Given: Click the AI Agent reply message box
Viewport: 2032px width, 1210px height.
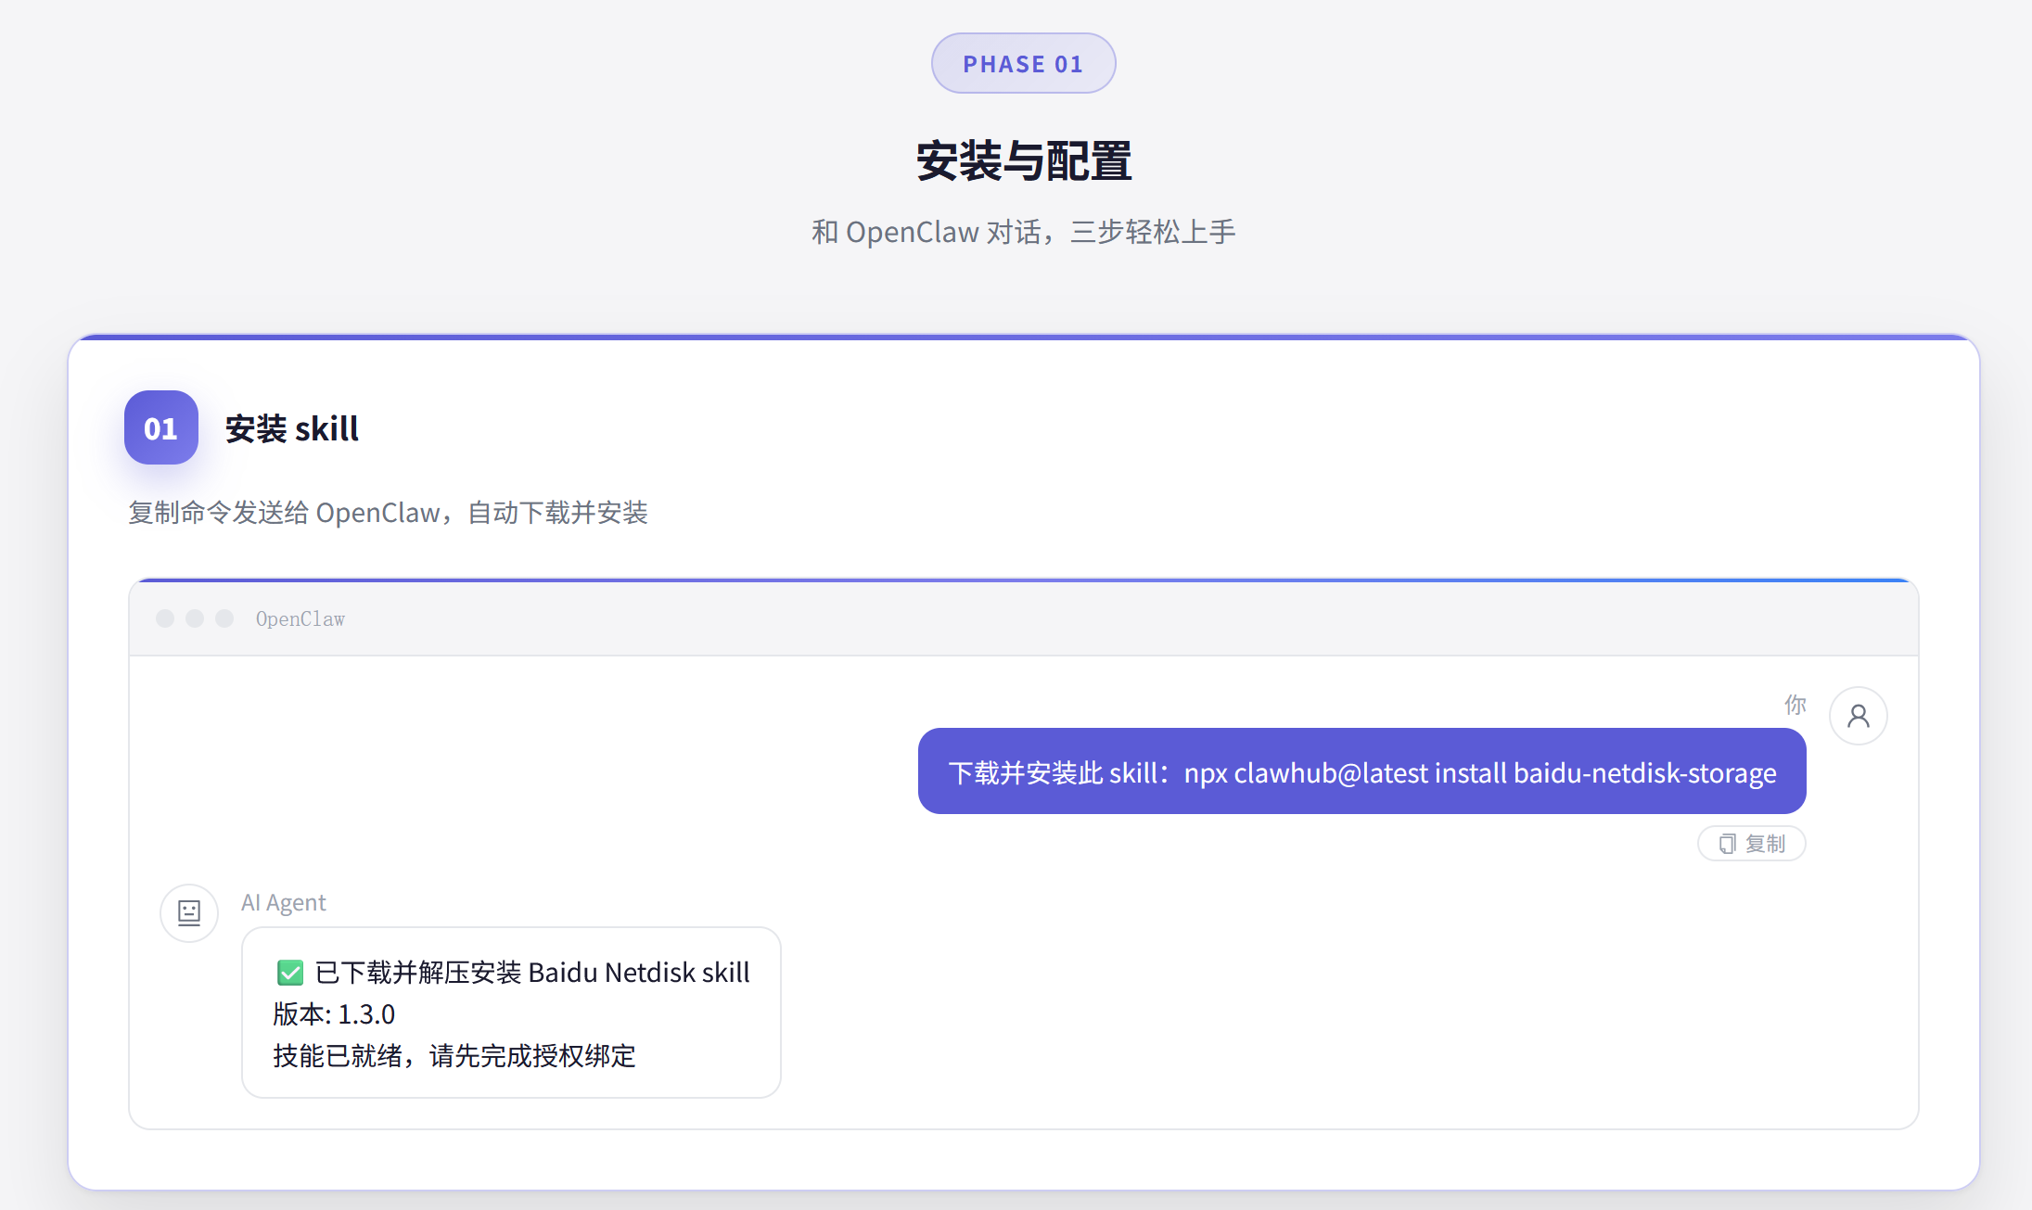Looking at the screenshot, I should (x=511, y=1013).
